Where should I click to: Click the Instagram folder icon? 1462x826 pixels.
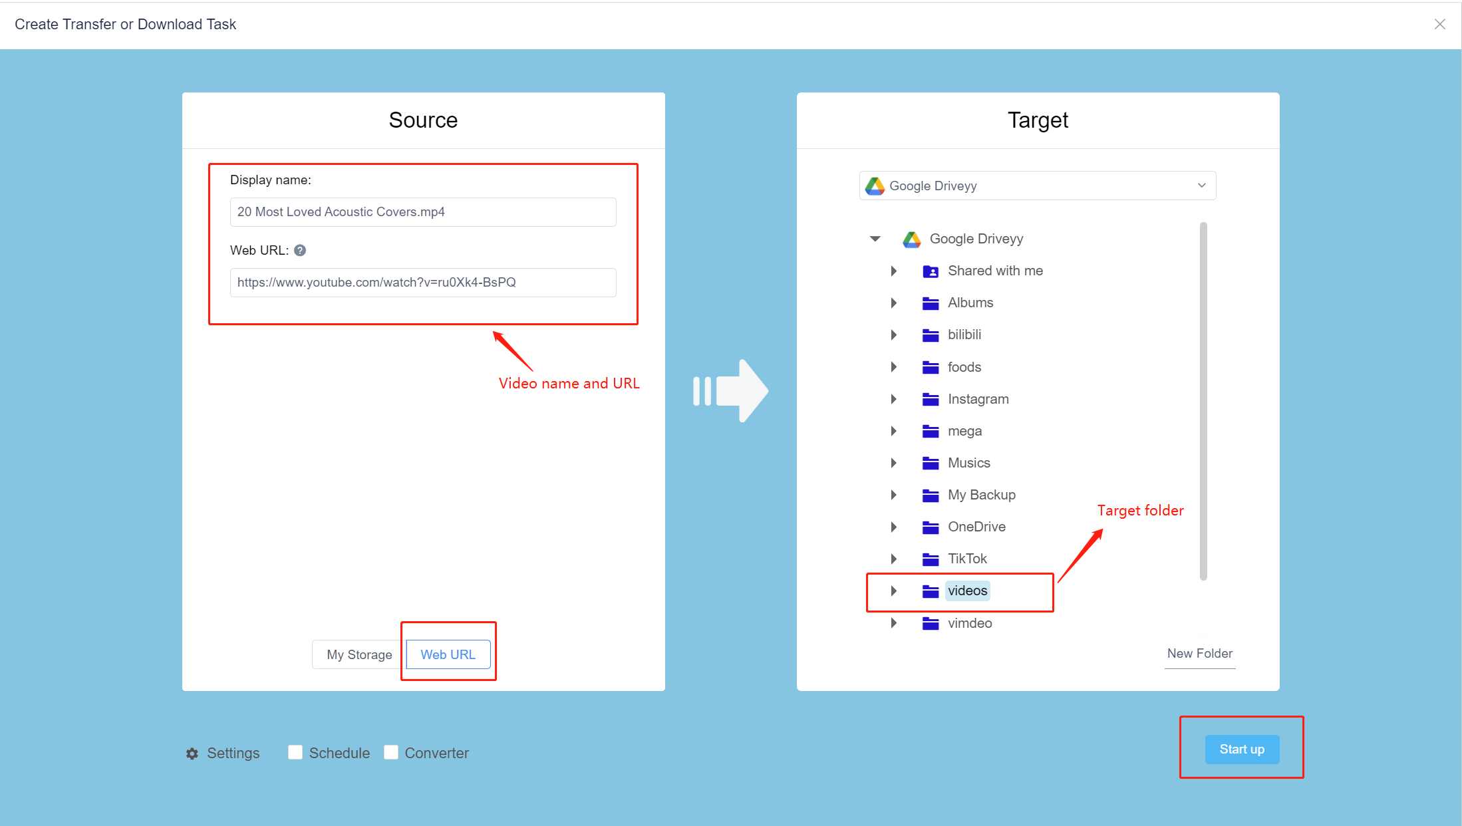(929, 398)
